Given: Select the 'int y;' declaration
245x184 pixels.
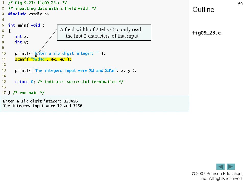Looking at the screenshot, I should (x=21, y=42).
